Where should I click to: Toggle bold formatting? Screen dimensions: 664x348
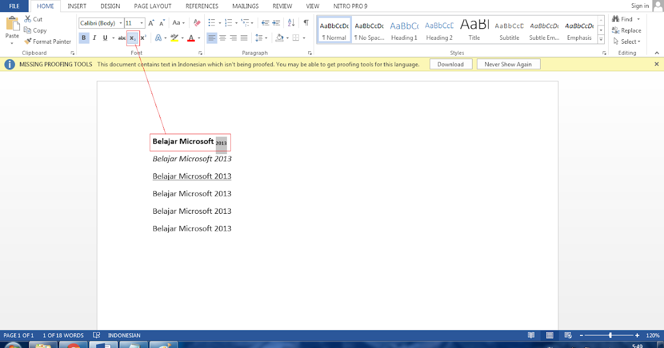point(84,38)
